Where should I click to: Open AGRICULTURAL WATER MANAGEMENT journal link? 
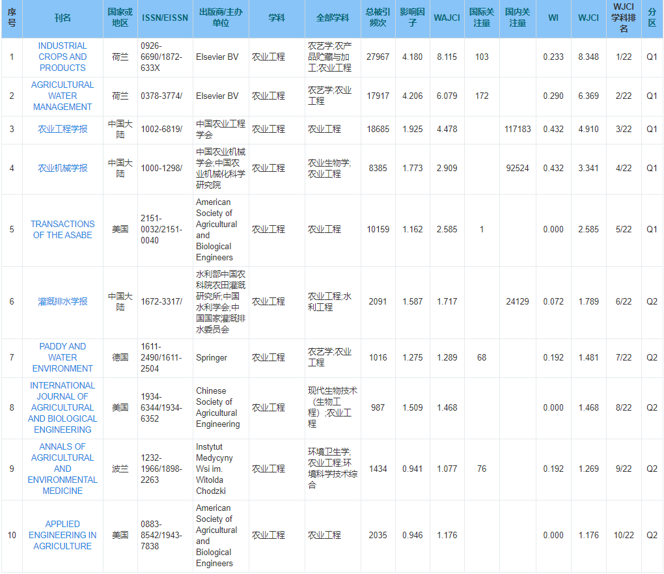tap(62, 96)
